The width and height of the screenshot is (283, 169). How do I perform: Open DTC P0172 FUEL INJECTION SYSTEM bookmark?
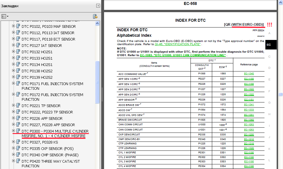[x=52, y=97]
